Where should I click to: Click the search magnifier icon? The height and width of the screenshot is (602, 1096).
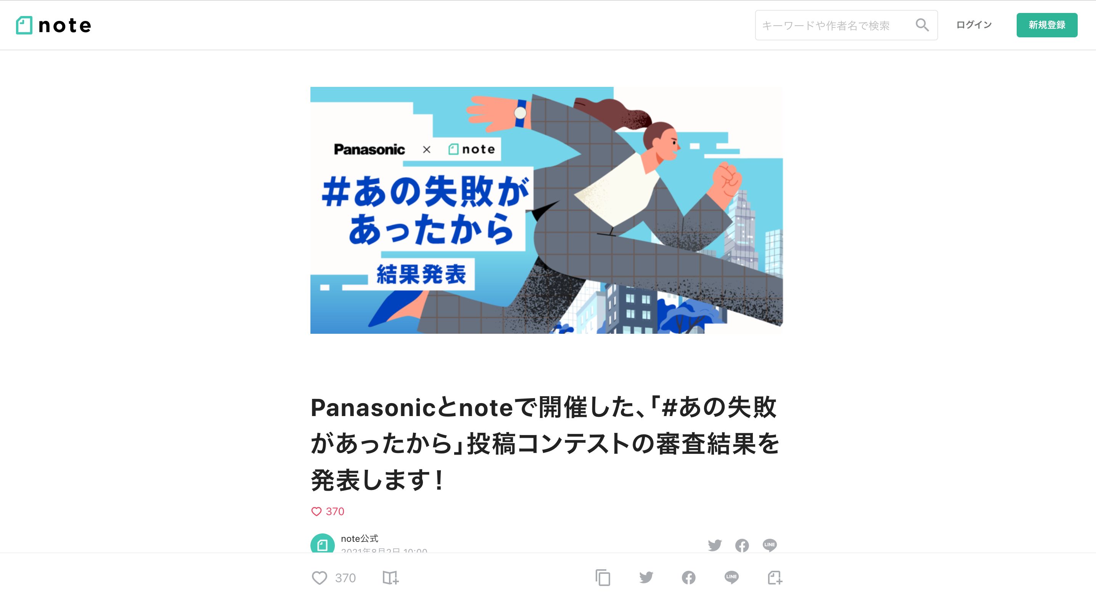(922, 25)
